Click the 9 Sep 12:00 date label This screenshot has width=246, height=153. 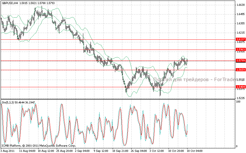[x=101, y=151]
